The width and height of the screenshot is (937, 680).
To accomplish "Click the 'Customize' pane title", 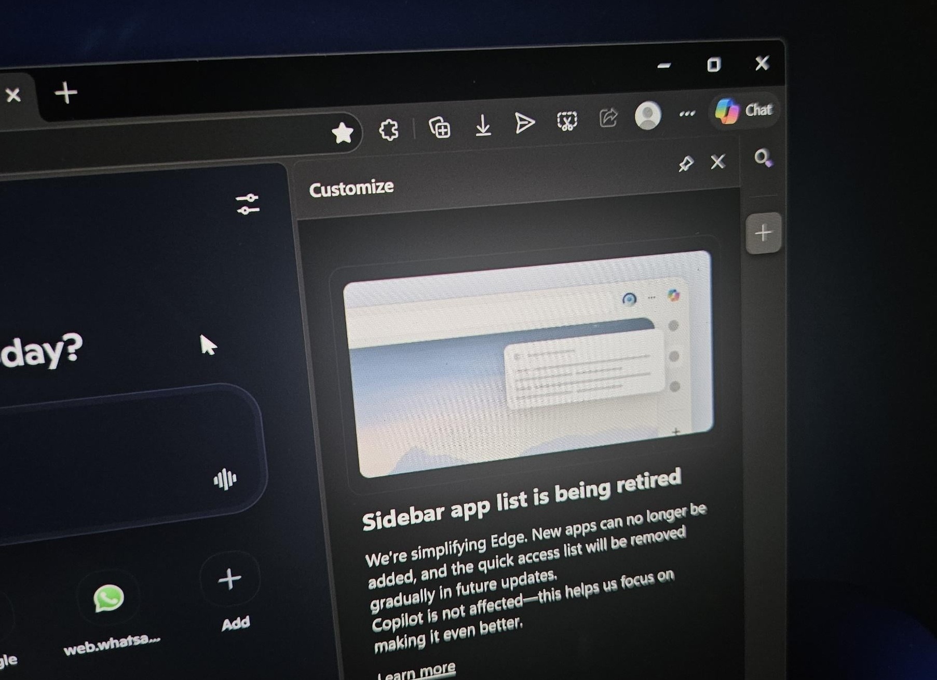I will [351, 188].
